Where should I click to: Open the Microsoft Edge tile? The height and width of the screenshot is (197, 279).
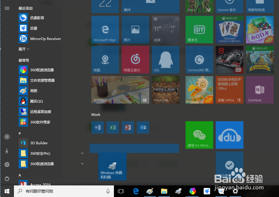pos(105,30)
